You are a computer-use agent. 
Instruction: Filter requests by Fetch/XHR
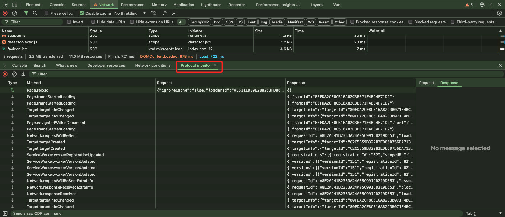tap(200, 22)
